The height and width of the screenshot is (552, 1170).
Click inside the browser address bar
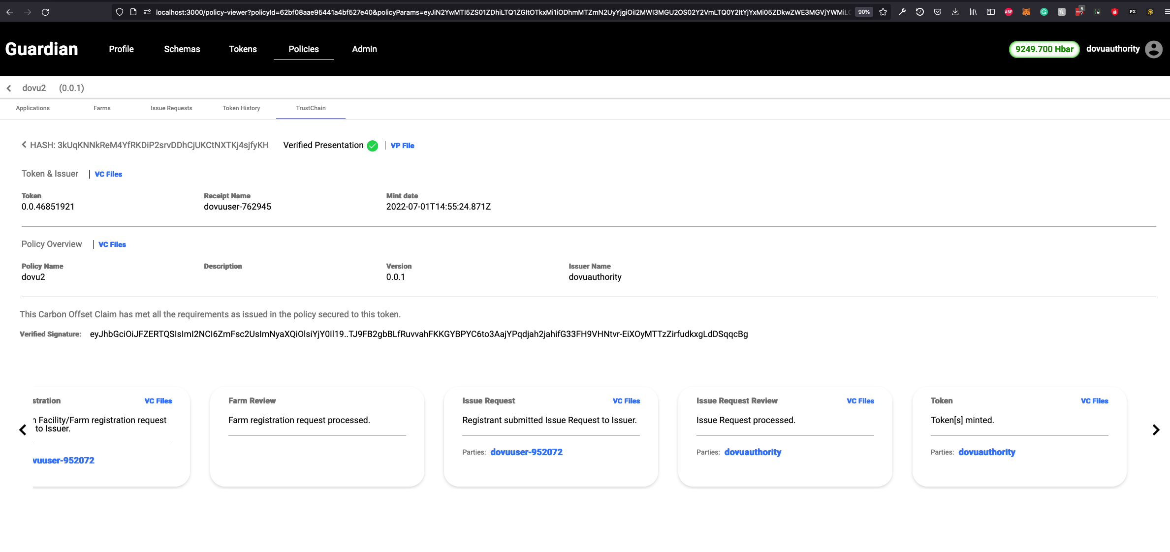pos(492,12)
